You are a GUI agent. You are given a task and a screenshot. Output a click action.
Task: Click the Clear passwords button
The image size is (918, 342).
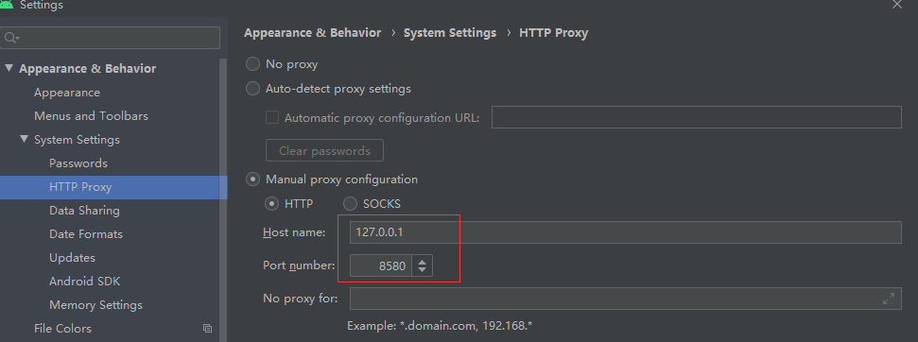pyautogui.click(x=324, y=150)
